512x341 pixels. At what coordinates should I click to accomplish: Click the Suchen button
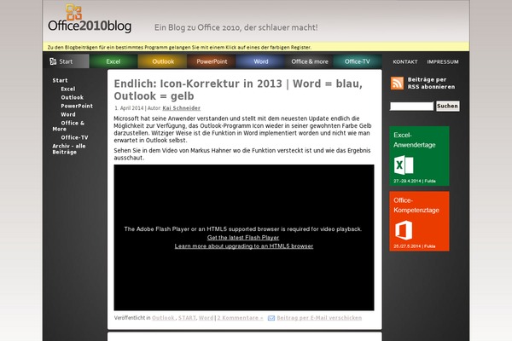pos(448,106)
